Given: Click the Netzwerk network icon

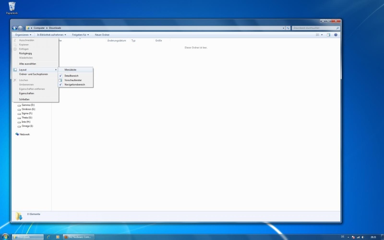Looking at the screenshot, I should point(17,134).
